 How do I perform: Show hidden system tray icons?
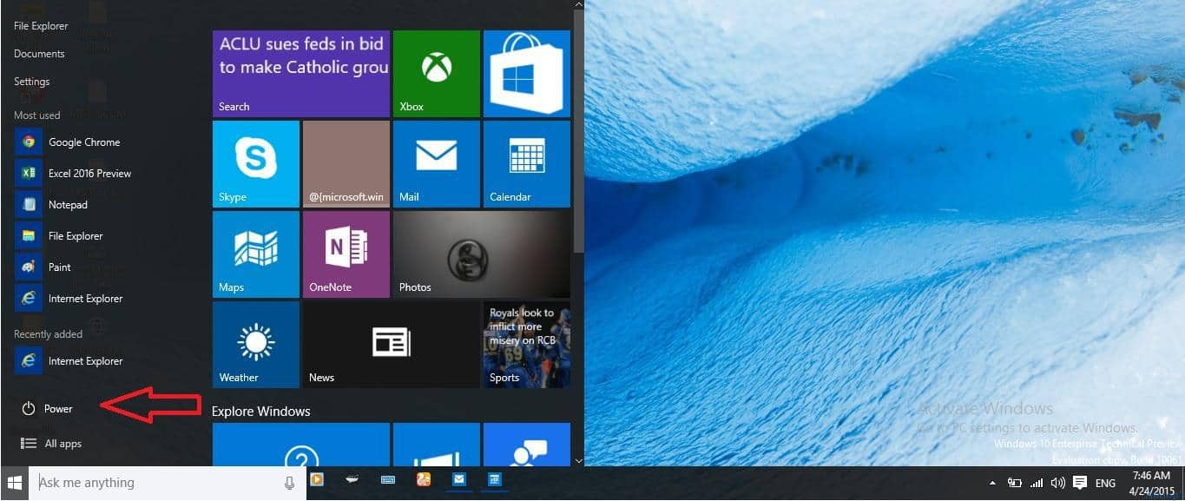click(992, 483)
